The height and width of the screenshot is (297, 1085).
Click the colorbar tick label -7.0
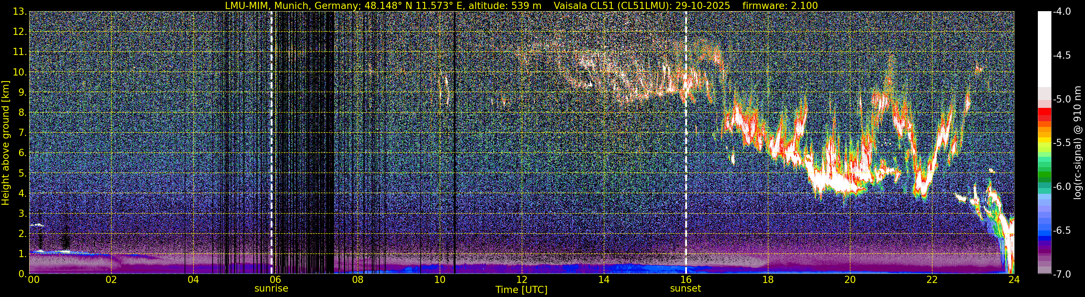pos(1061,274)
